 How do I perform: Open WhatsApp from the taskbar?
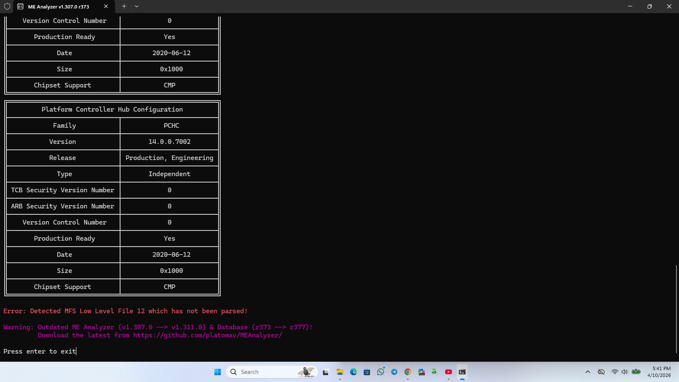pyautogui.click(x=381, y=371)
